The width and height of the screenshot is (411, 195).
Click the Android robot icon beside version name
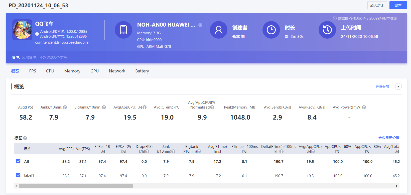pyautogui.click(x=37, y=34)
